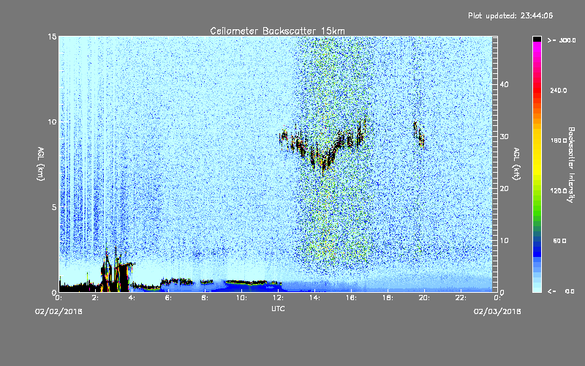The height and width of the screenshot is (366, 585).
Task: Pick the black top of the colorbar
Action: 537,39
